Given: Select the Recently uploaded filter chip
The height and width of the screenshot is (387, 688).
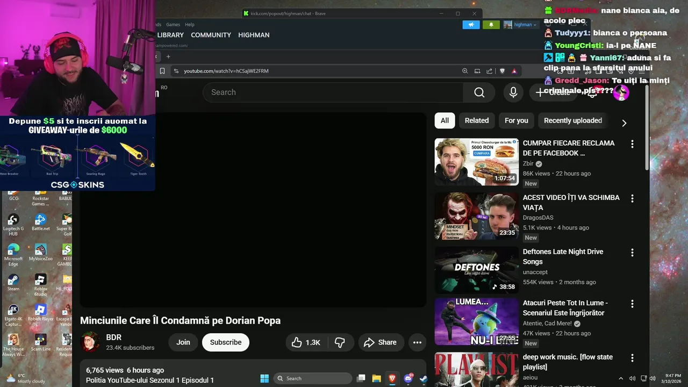Looking at the screenshot, I should tap(573, 120).
